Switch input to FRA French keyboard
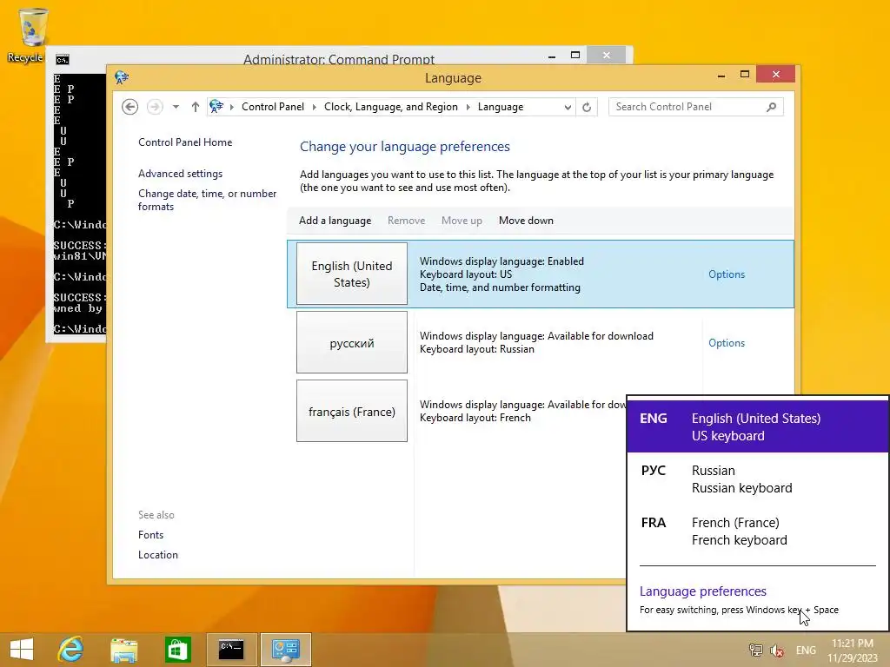The height and width of the screenshot is (667, 890). tap(757, 531)
